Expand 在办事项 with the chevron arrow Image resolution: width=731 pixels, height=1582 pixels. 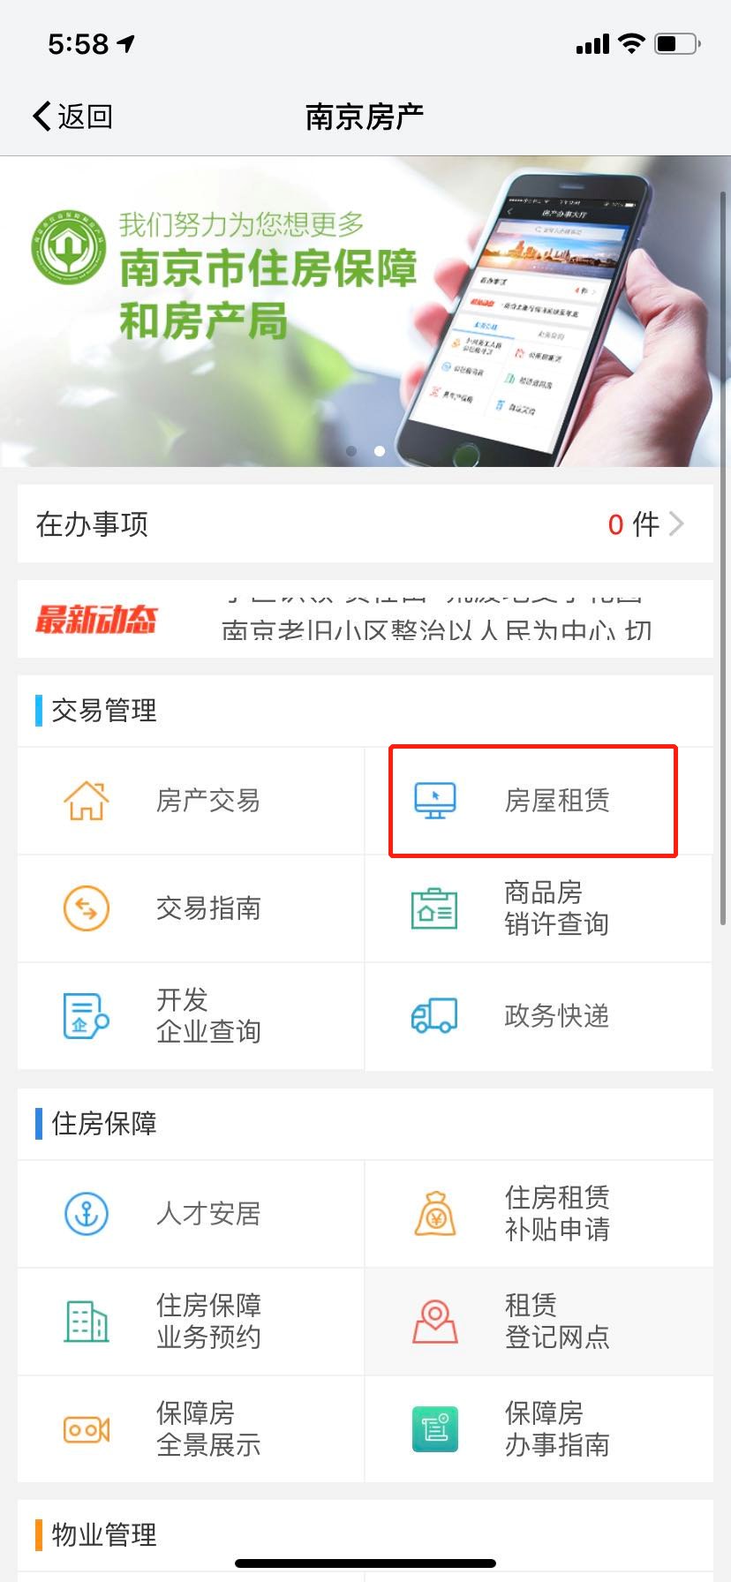coord(677,524)
